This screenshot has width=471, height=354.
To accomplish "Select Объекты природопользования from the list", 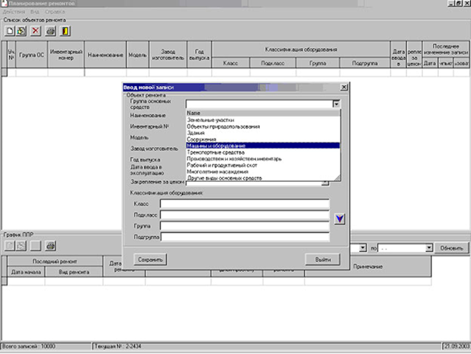I will 263,126.
